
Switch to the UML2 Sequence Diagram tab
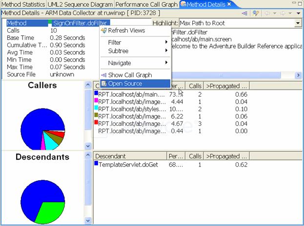(x=80, y=4)
